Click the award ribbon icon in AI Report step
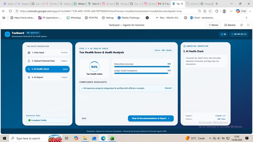The width and height of the screenshot is (253, 142). pyautogui.click(x=29, y=77)
